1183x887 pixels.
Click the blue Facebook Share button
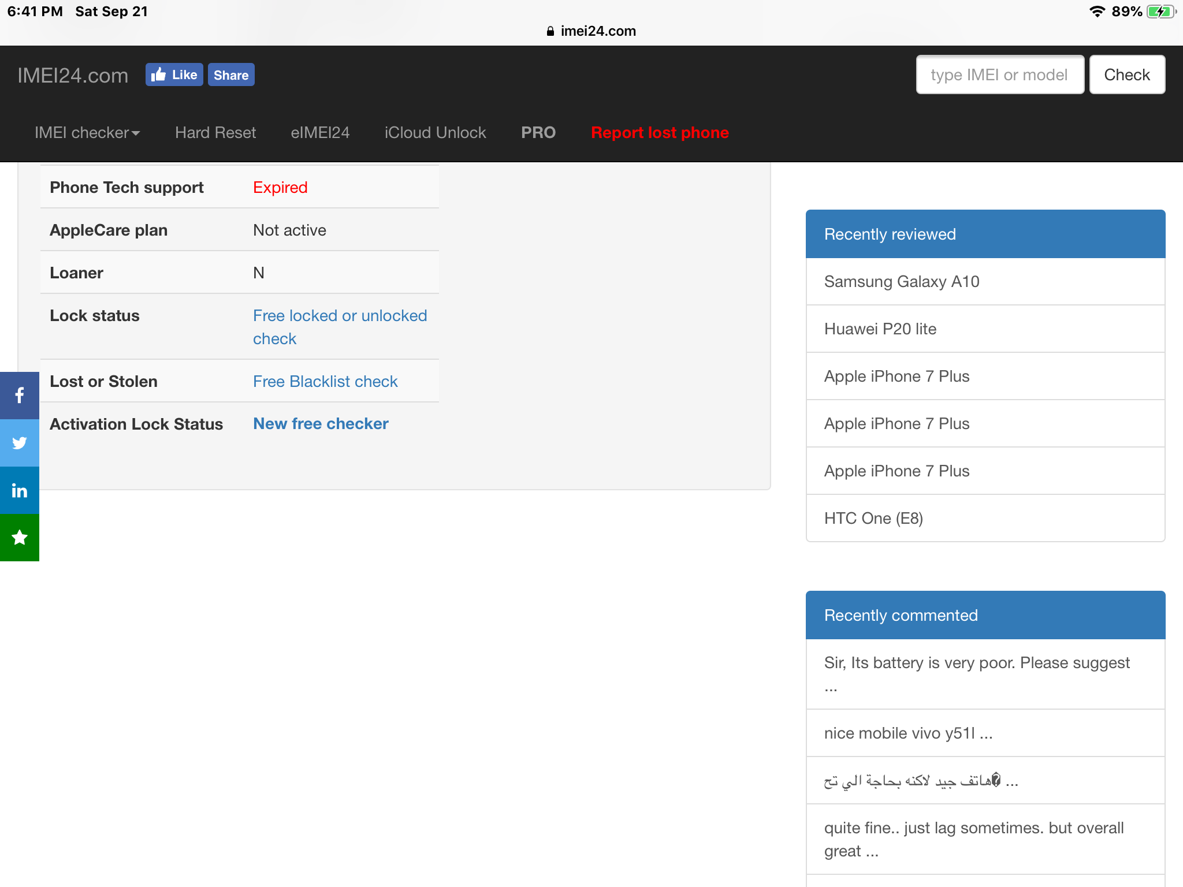231,75
